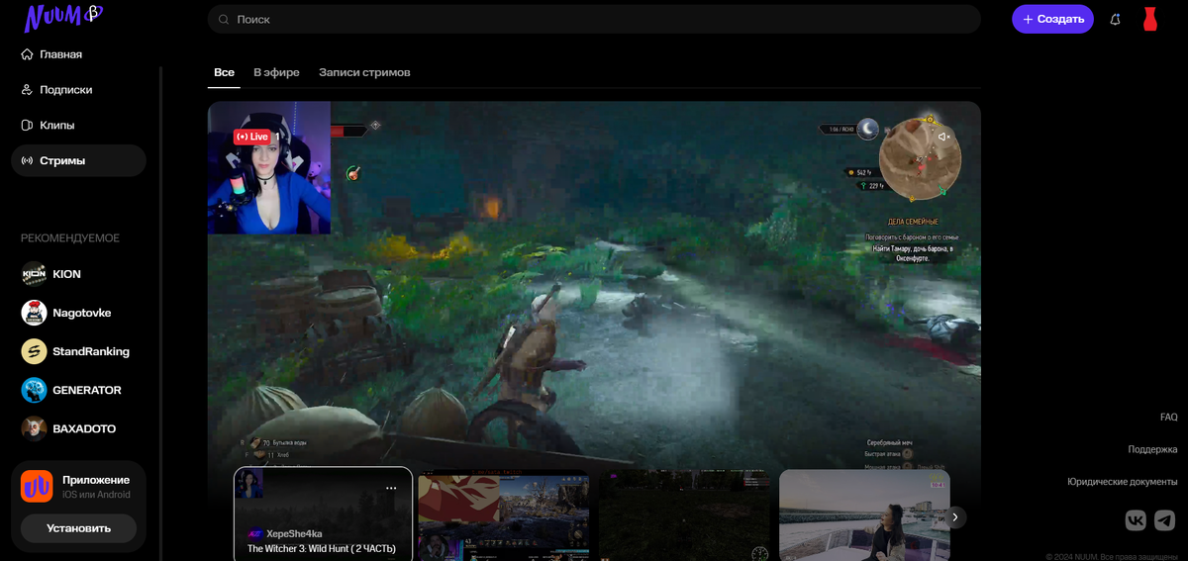Image resolution: width=1188 pixels, height=561 pixels.
Task: Open the Telegram social icon
Action: (1165, 520)
